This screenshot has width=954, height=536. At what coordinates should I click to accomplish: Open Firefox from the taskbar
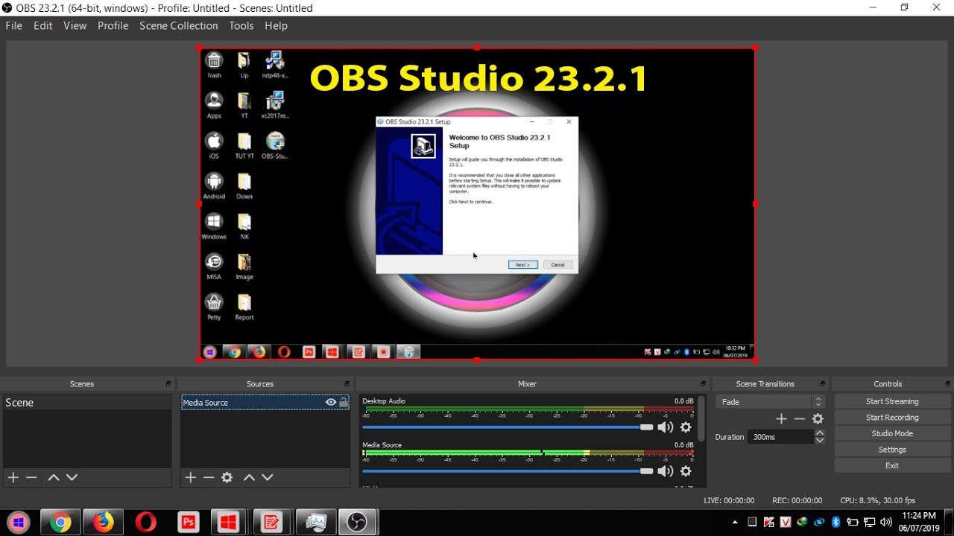coord(103,523)
